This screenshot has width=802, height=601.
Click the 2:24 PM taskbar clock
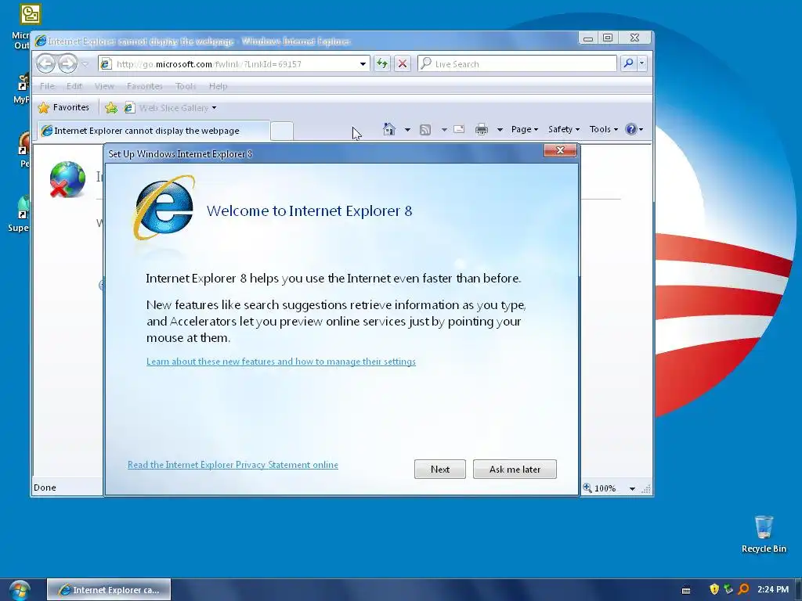coord(773,589)
